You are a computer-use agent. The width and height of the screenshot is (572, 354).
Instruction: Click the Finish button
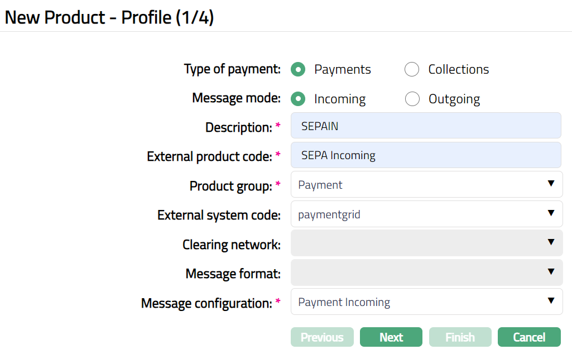tap(460, 337)
